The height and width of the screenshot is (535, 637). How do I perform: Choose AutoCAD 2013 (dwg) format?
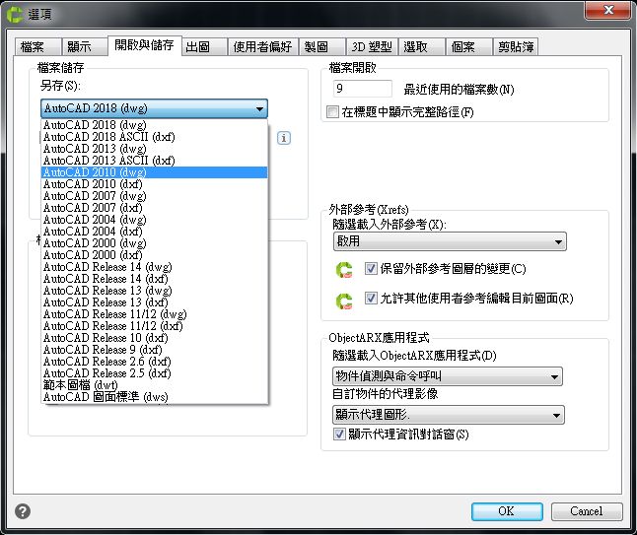point(155,149)
